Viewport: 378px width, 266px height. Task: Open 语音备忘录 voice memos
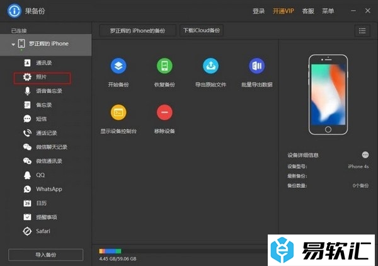[x=43, y=91]
